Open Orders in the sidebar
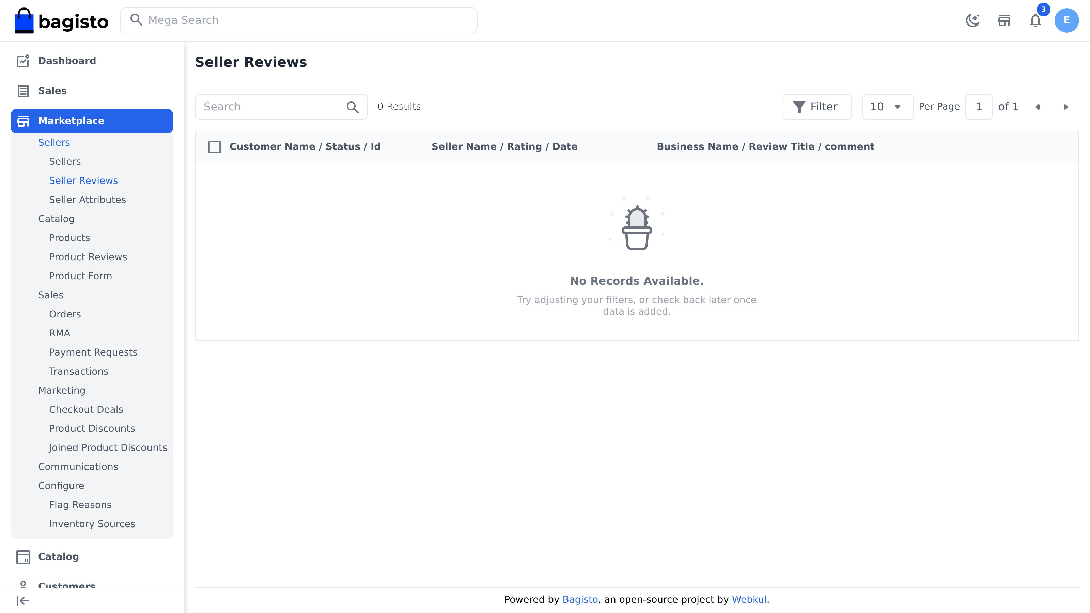This screenshot has width=1090, height=613. 65,314
